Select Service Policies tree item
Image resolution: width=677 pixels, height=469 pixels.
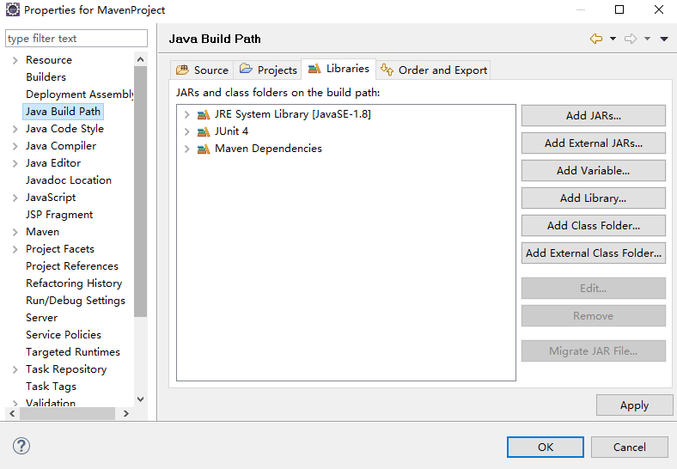coord(64,335)
